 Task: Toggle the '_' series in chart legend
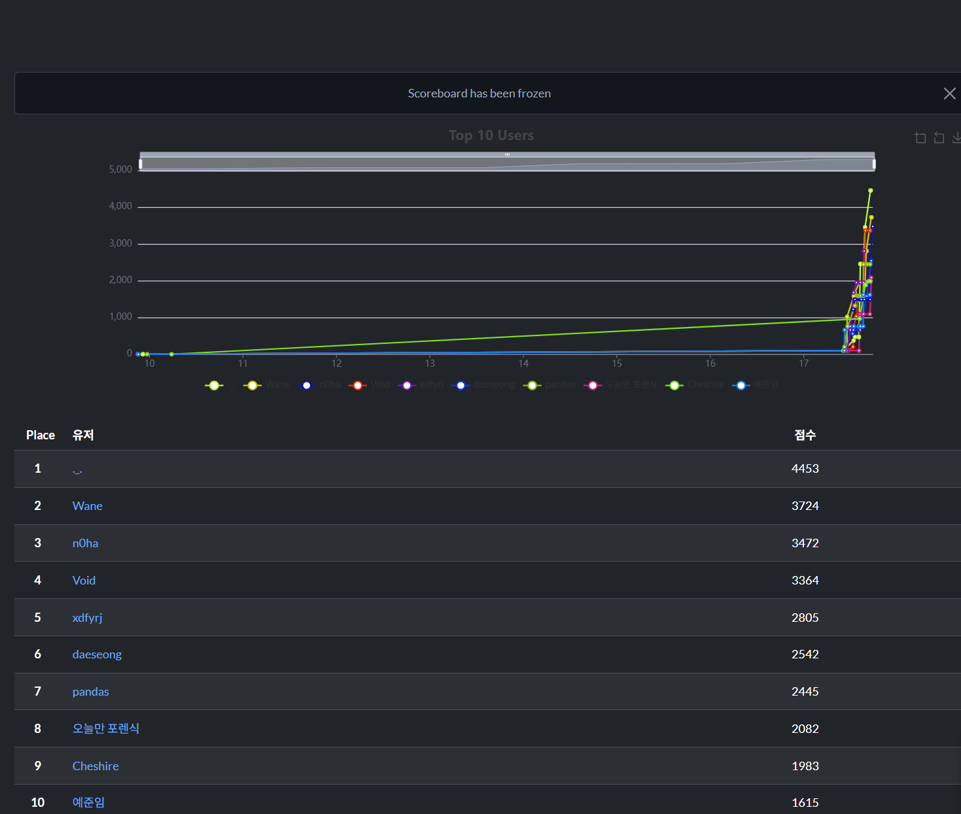[219, 385]
